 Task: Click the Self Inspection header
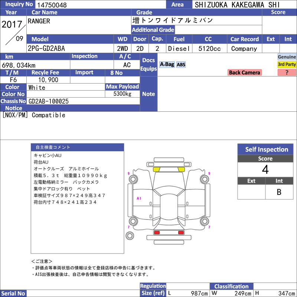tap(265, 150)
